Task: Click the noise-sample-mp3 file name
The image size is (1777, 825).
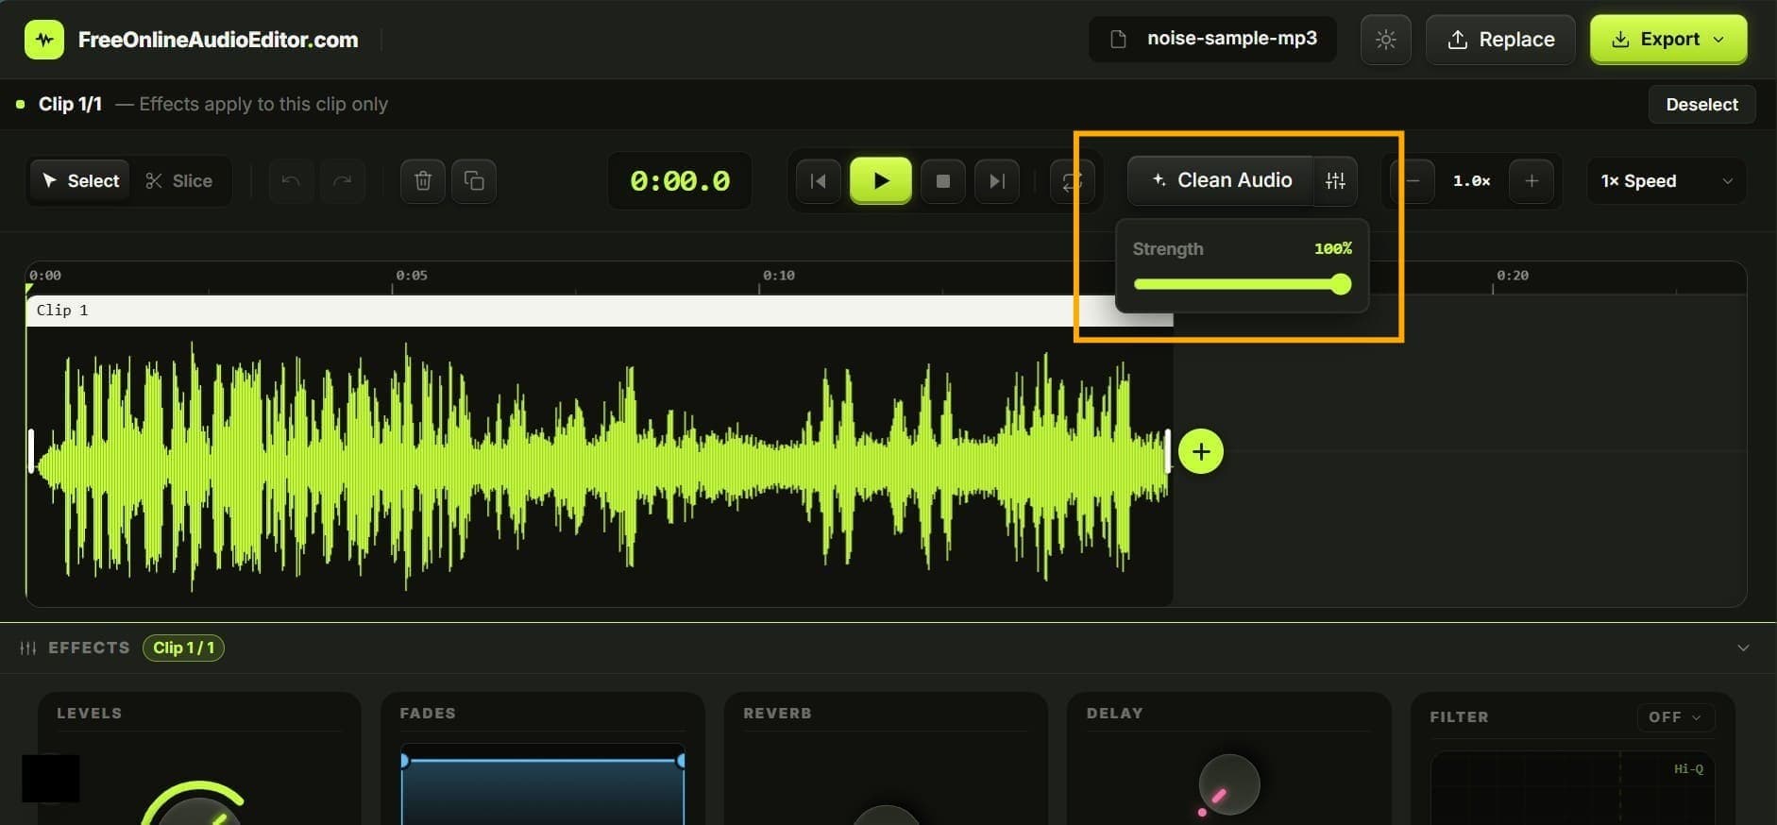Action: pyautogui.click(x=1231, y=39)
